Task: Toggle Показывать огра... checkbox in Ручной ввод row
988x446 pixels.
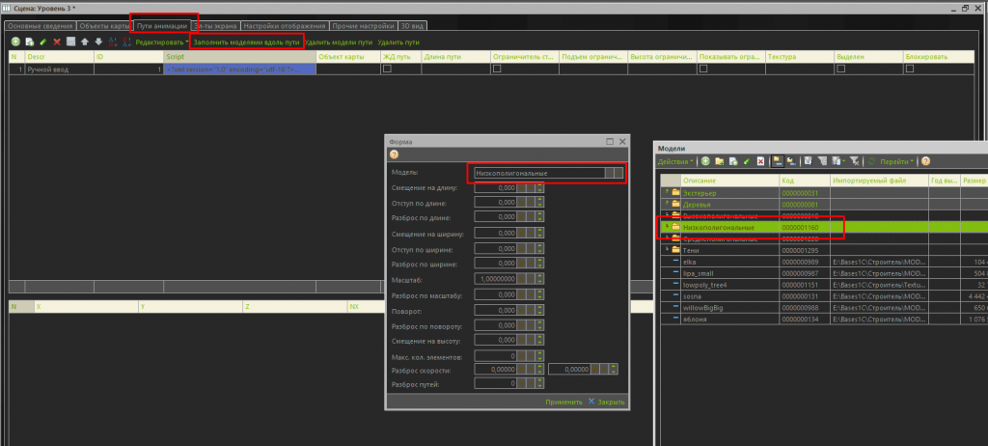Action: [702, 70]
